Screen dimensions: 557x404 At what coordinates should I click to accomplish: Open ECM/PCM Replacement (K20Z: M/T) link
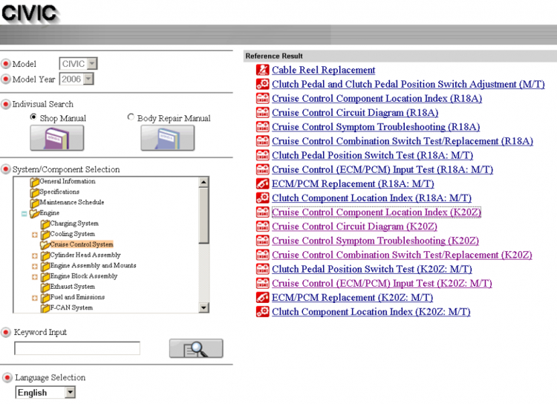pyautogui.click(x=352, y=297)
